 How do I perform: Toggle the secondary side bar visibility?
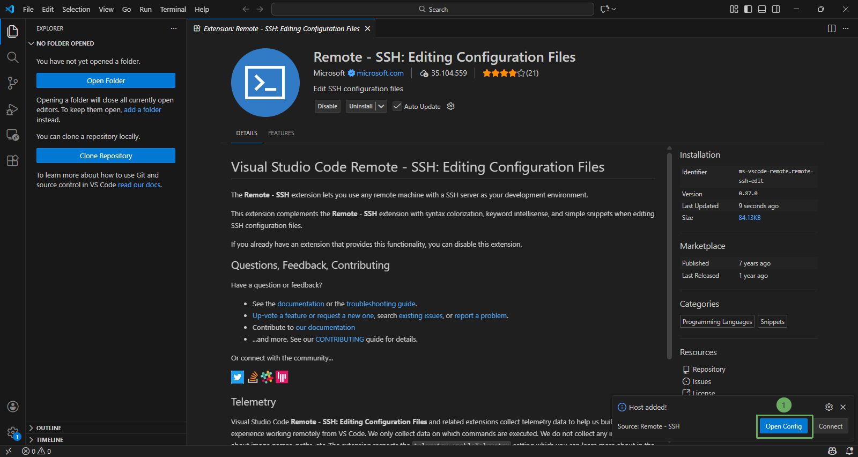tap(776, 9)
